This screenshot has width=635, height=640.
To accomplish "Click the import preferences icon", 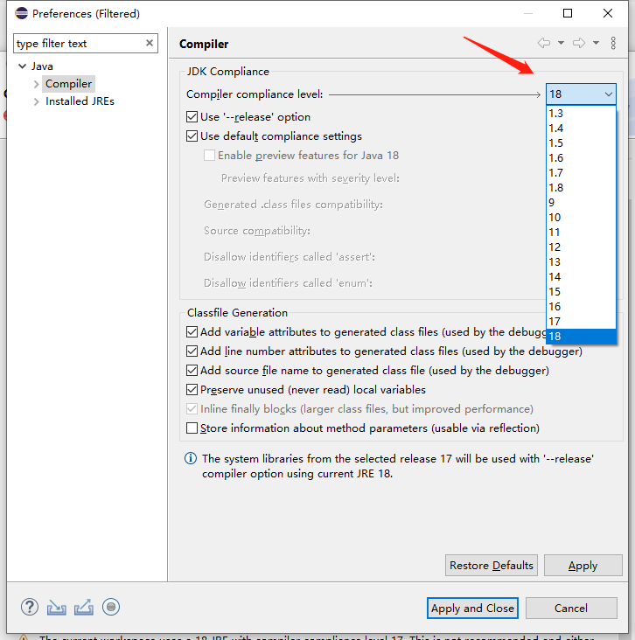I will (57, 607).
